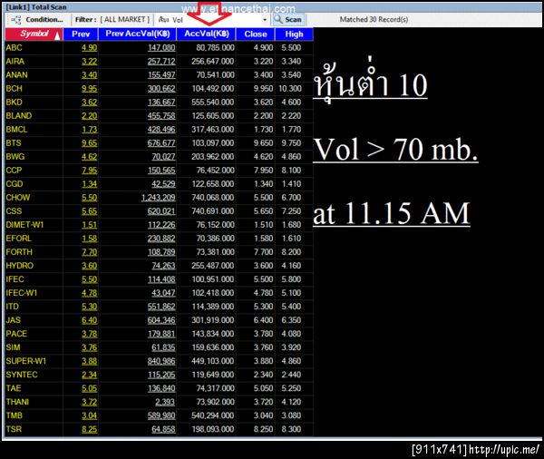The width and height of the screenshot is (544, 459).
Task: Click Prev AccVal 2,393 for THANI
Action: tap(165, 402)
